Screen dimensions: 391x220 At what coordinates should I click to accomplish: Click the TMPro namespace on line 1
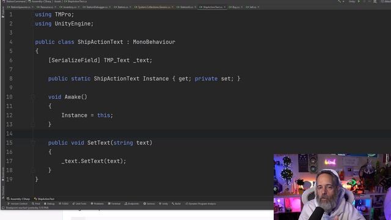click(62, 15)
